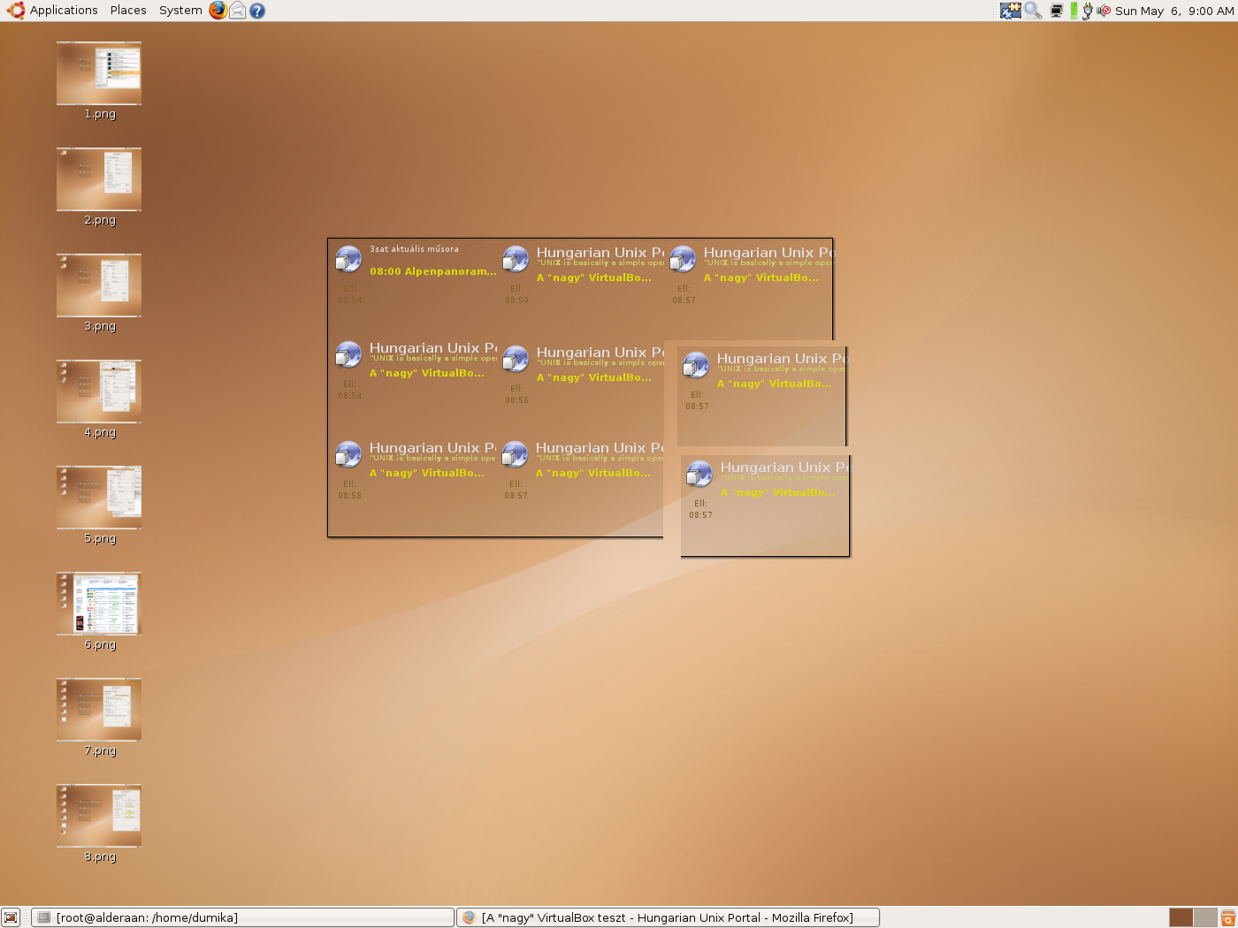Screen dimensions: 1238x928
Task: Click the '08:56' timestamp text
Action: pyautogui.click(x=516, y=400)
